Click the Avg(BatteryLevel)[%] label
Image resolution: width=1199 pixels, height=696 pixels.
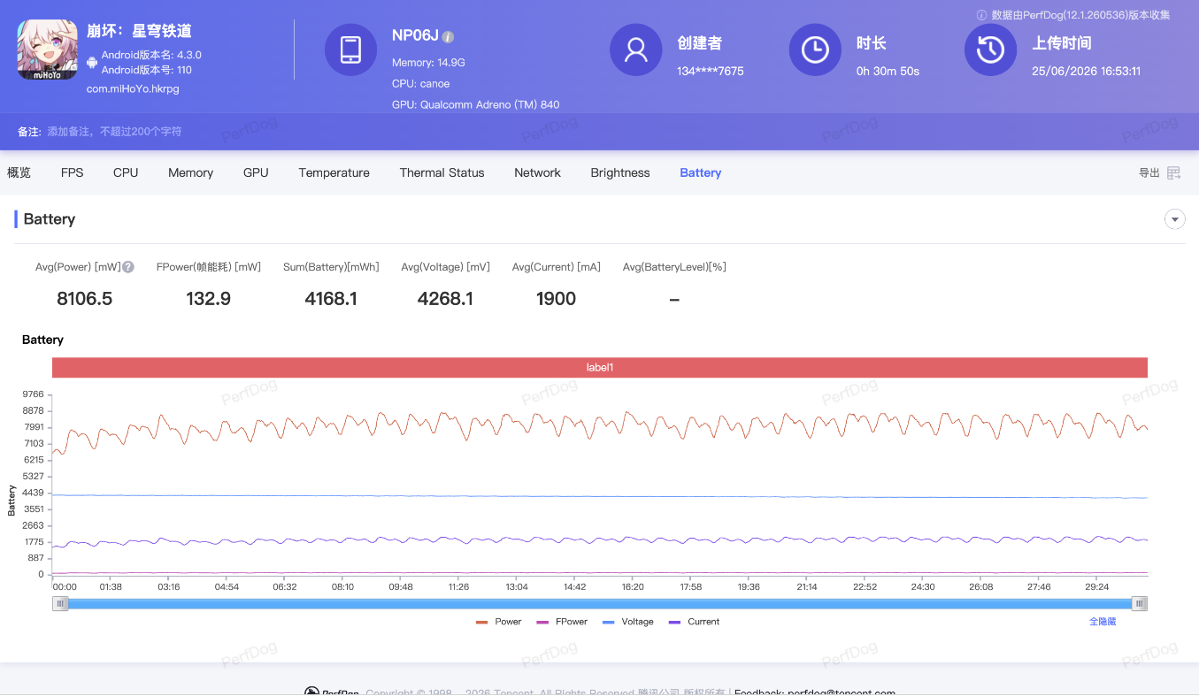[x=674, y=267]
